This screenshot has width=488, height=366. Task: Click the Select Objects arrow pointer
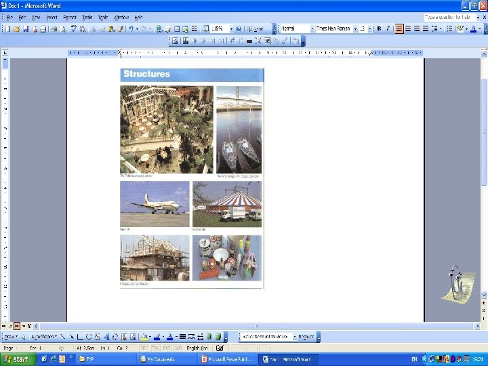23,336
